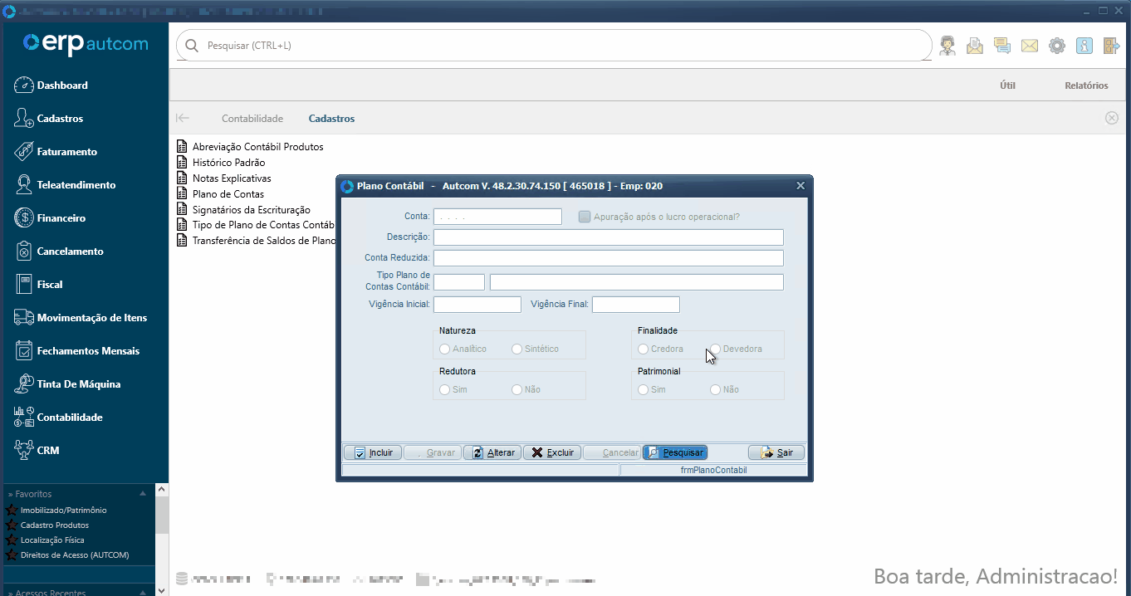Select Natureza Sintético radio button
Screen dimensions: 1131x596
[x=517, y=349]
